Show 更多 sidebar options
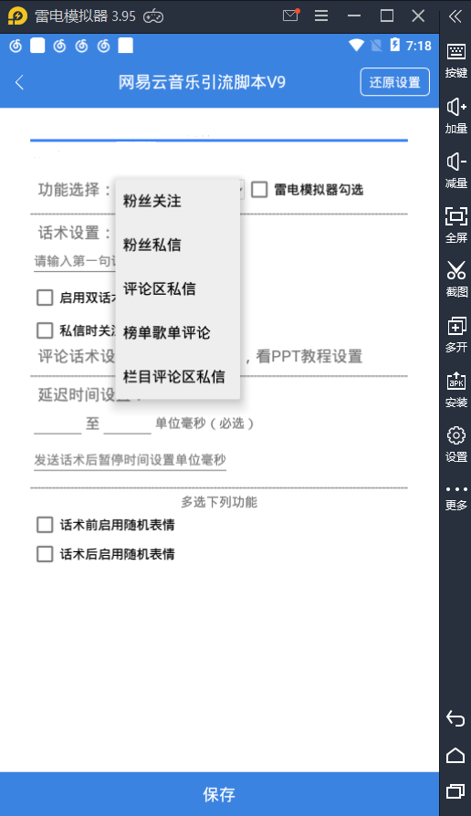 click(x=455, y=498)
